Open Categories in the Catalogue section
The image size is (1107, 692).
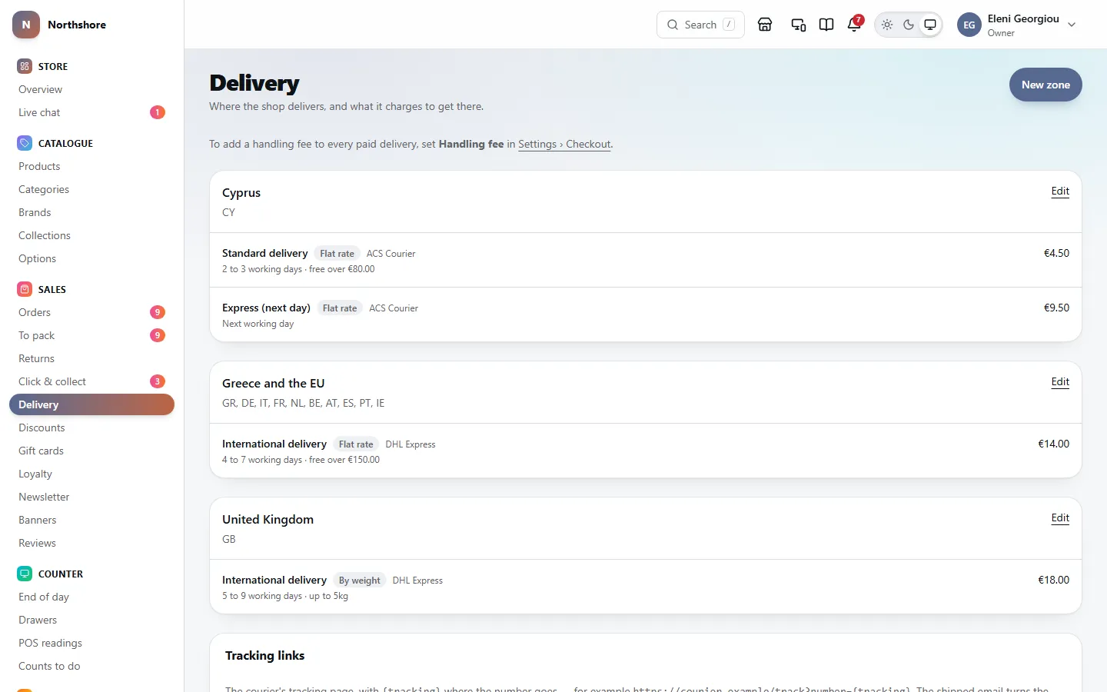tap(91, 189)
